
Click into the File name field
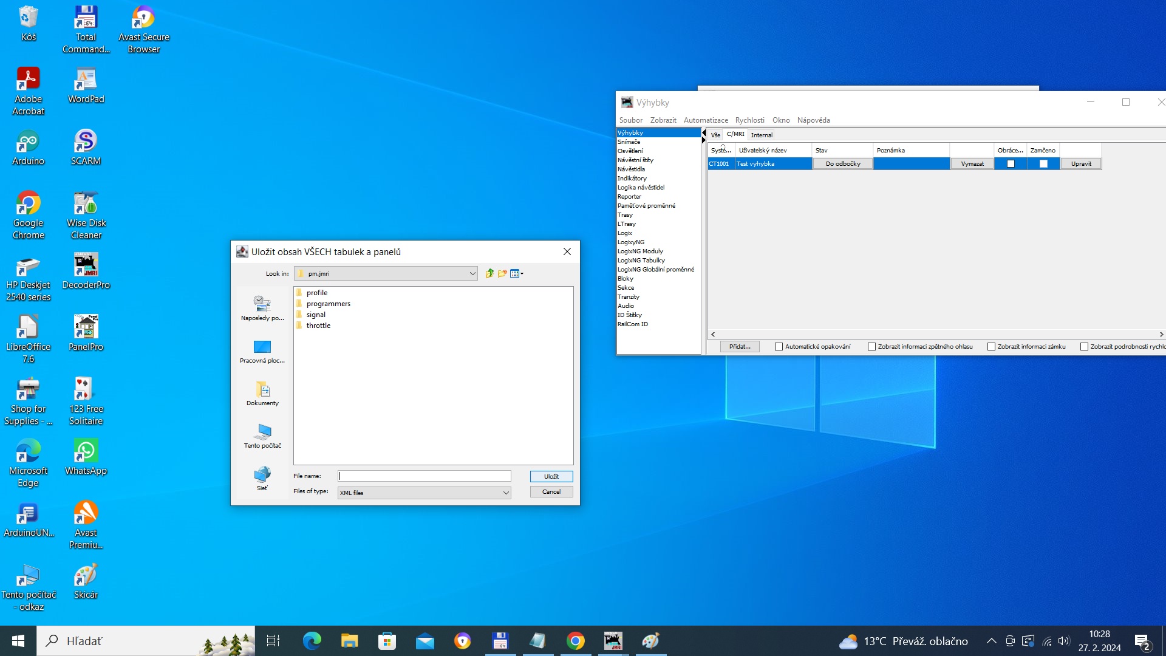[x=424, y=476]
